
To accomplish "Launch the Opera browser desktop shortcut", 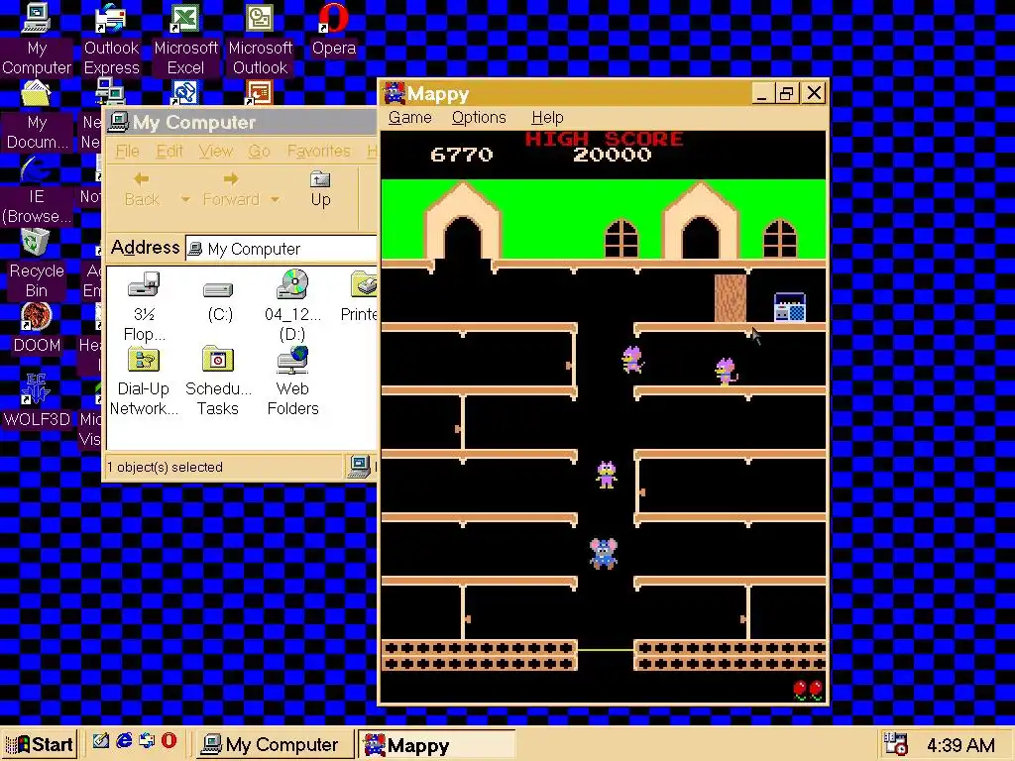I will point(334,30).
